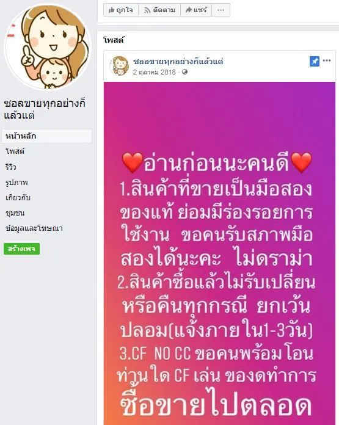This screenshot has height=425, width=339.
Task: Follow the page with the ติดตาม button
Action: tap(159, 10)
